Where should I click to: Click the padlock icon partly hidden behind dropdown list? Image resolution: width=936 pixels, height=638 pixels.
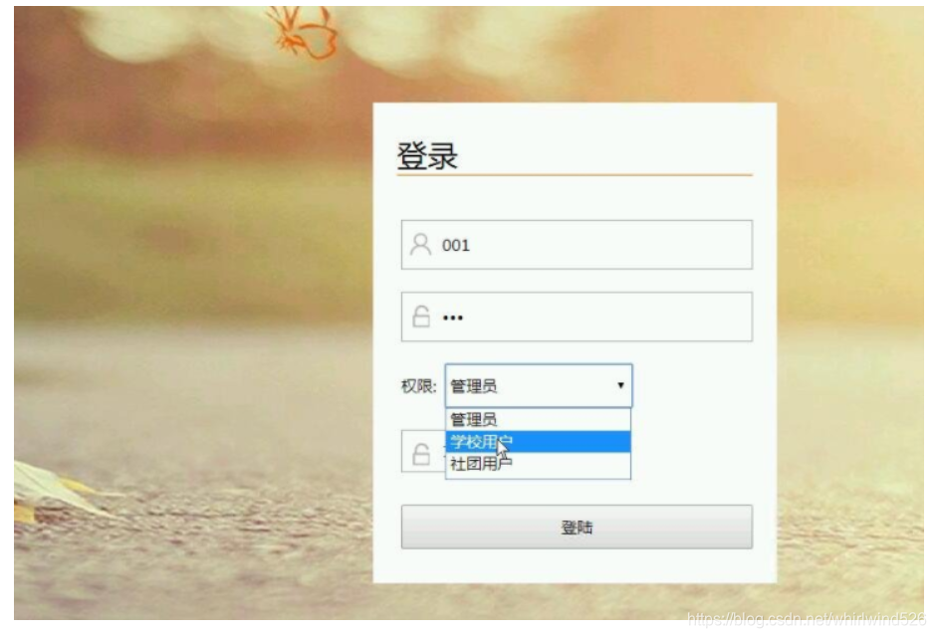click(x=421, y=454)
